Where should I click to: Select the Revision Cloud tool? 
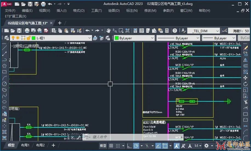click(4, 90)
